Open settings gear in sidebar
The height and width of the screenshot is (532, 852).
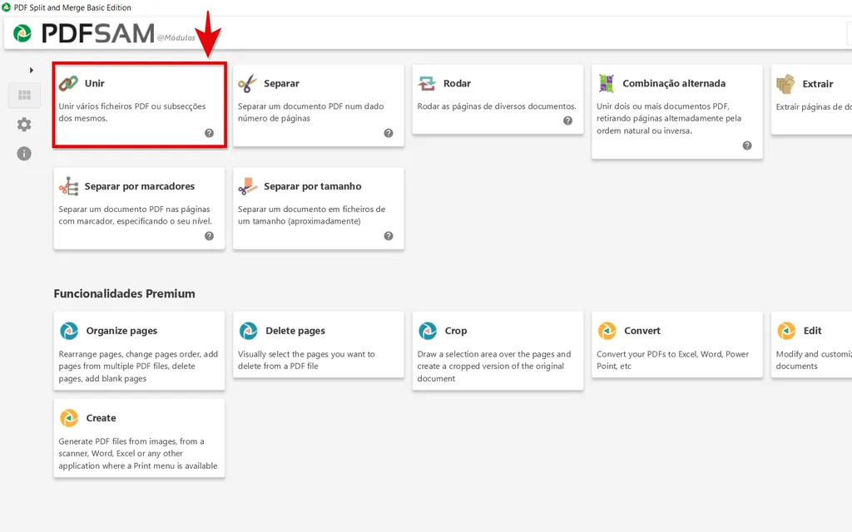click(x=24, y=125)
